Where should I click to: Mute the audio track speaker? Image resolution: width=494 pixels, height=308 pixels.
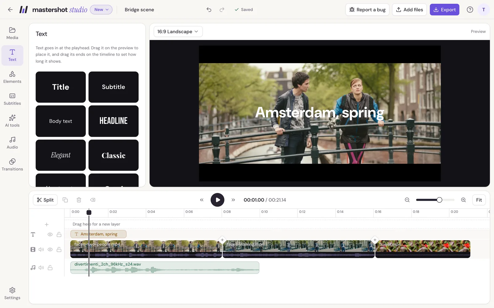[41, 268]
